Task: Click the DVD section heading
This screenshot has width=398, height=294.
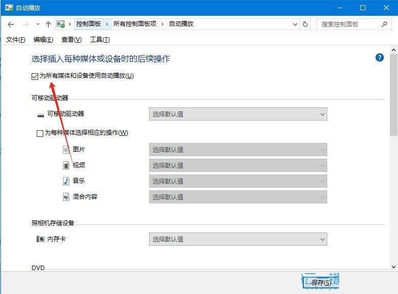Action: pos(38,268)
